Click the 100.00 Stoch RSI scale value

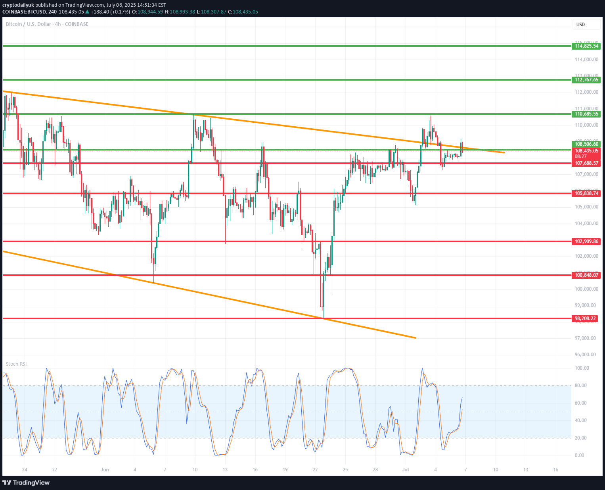(582, 368)
